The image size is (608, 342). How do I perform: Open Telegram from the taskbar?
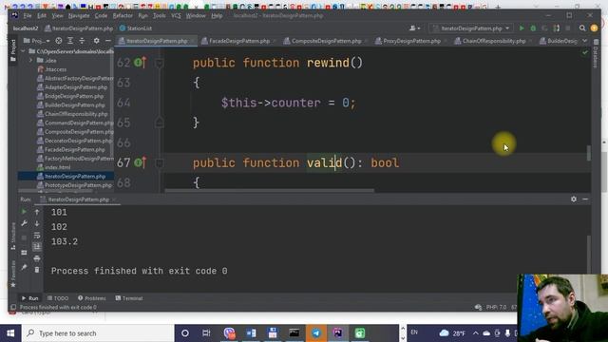316,333
